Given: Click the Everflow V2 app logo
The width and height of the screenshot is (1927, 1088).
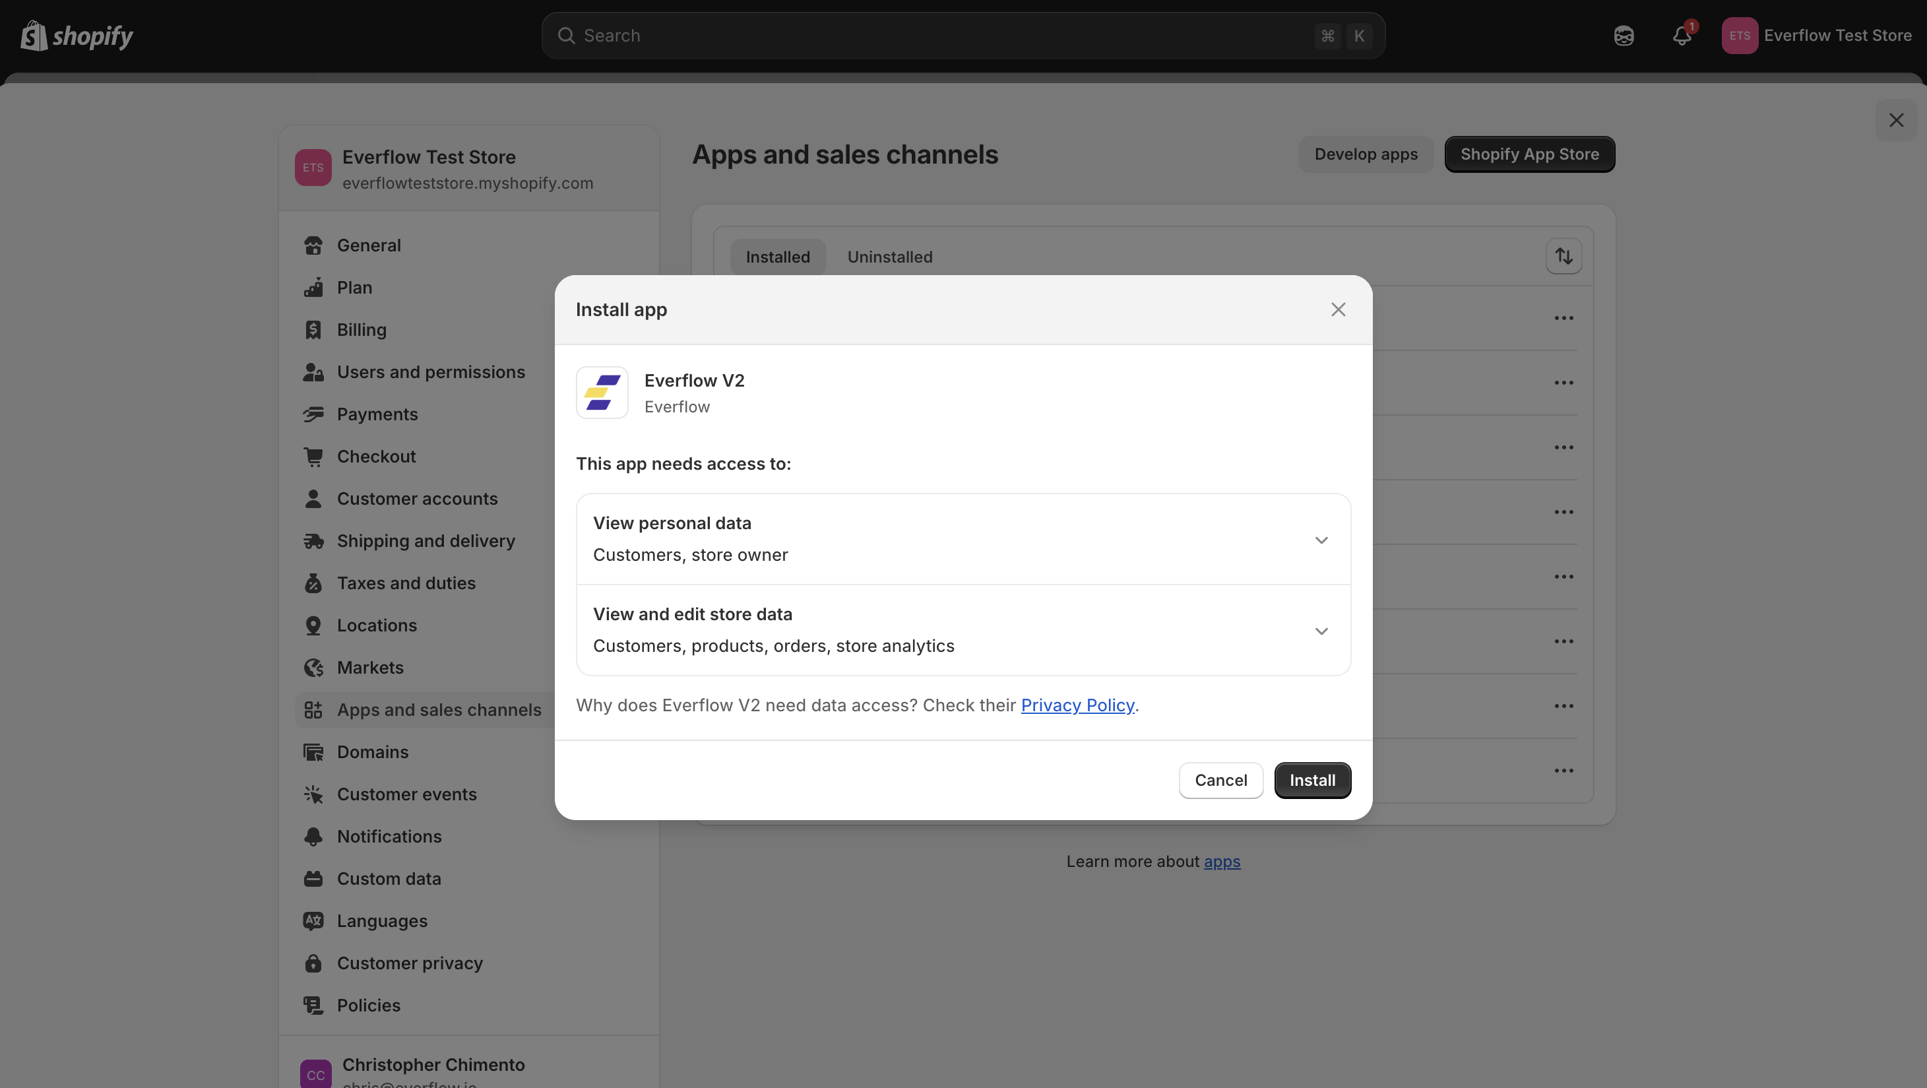Looking at the screenshot, I should 602,393.
